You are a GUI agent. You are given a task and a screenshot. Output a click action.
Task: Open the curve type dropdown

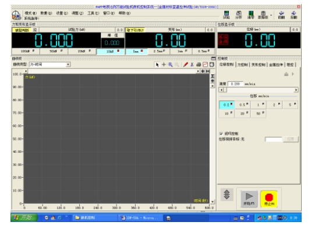68,65
